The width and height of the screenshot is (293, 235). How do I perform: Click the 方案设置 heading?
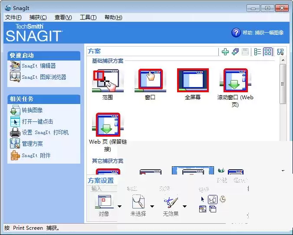(101, 181)
